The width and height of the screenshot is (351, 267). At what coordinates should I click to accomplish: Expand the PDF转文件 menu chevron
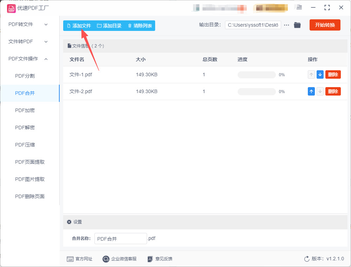[46, 24]
